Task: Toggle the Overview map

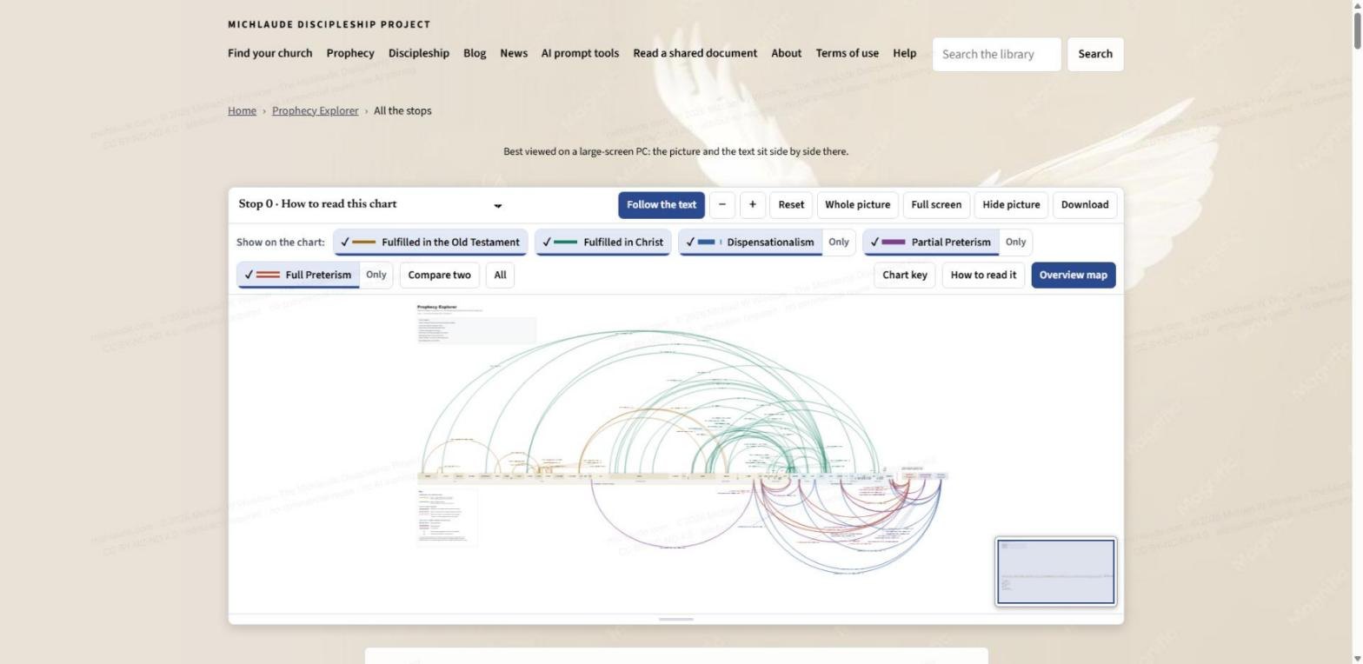Action: tap(1074, 275)
